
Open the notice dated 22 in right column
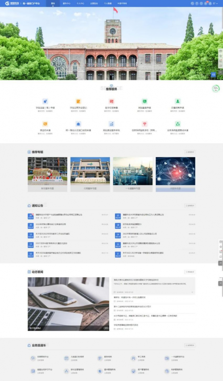[x=155, y=216]
